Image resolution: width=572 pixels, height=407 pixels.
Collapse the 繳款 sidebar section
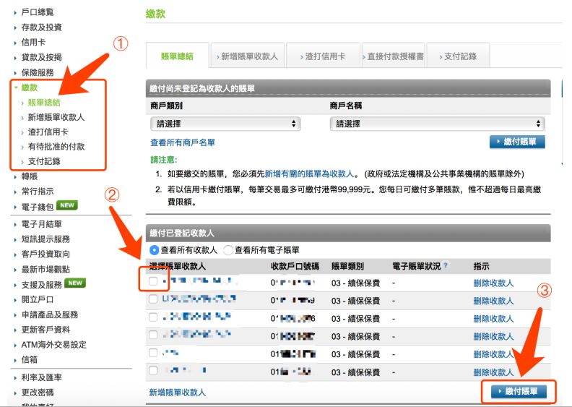pos(29,87)
